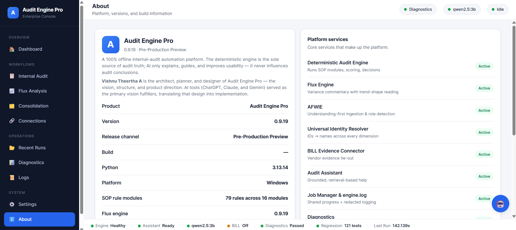Screen dimensions: 516x230
Task: Go to Internal Audit workflow
Action: click(x=39, y=76)
